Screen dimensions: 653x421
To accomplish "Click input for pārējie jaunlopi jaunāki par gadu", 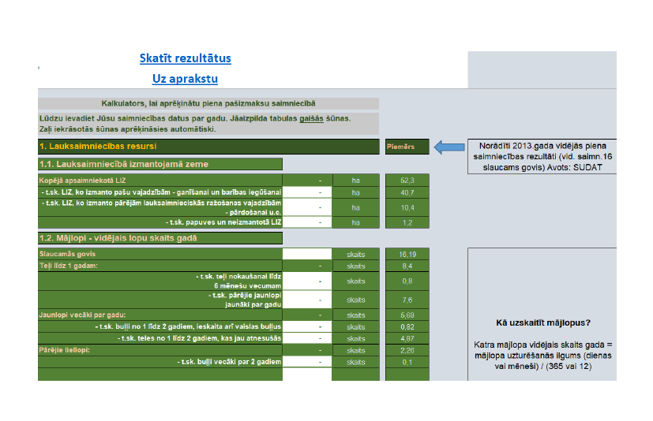I will [307, 300].
